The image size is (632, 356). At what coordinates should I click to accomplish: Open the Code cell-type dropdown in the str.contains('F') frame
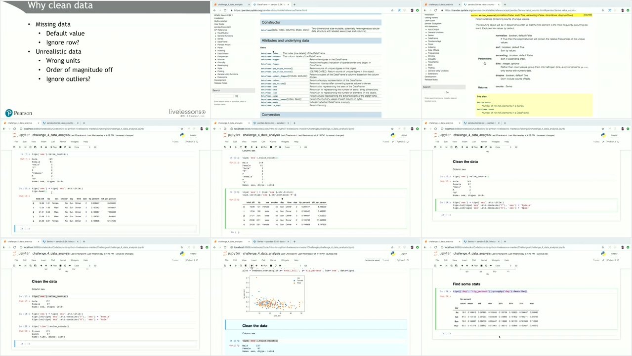click(293, 147)
